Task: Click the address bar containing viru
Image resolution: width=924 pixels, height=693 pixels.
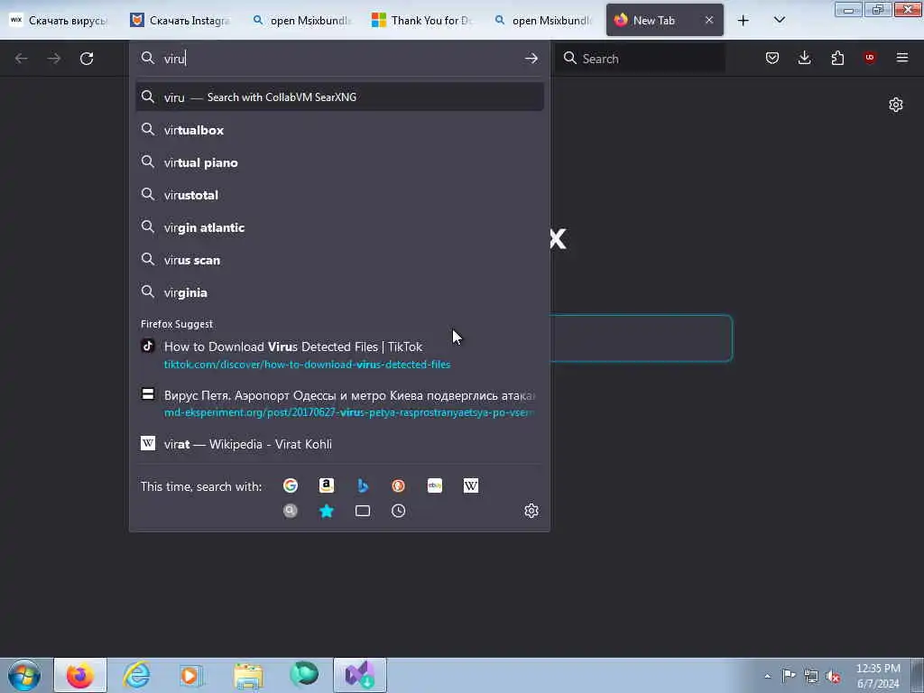Action: [339, 59]
